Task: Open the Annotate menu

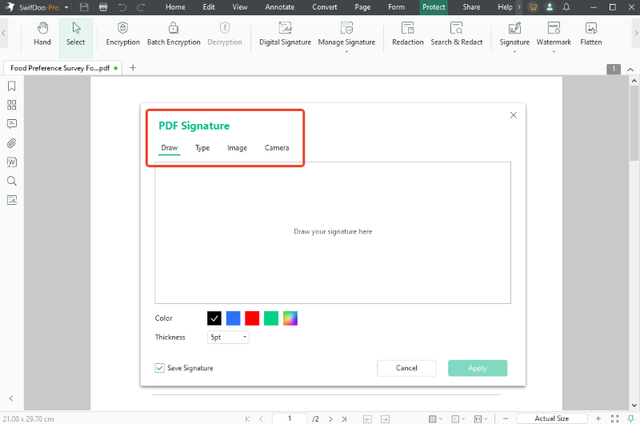Action: pos(279,7)
